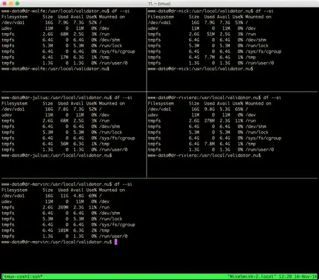Click the green zoom window button
319x280 pixels.
tap(17, 4)
